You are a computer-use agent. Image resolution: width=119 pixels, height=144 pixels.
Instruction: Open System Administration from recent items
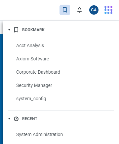[40, 134]
